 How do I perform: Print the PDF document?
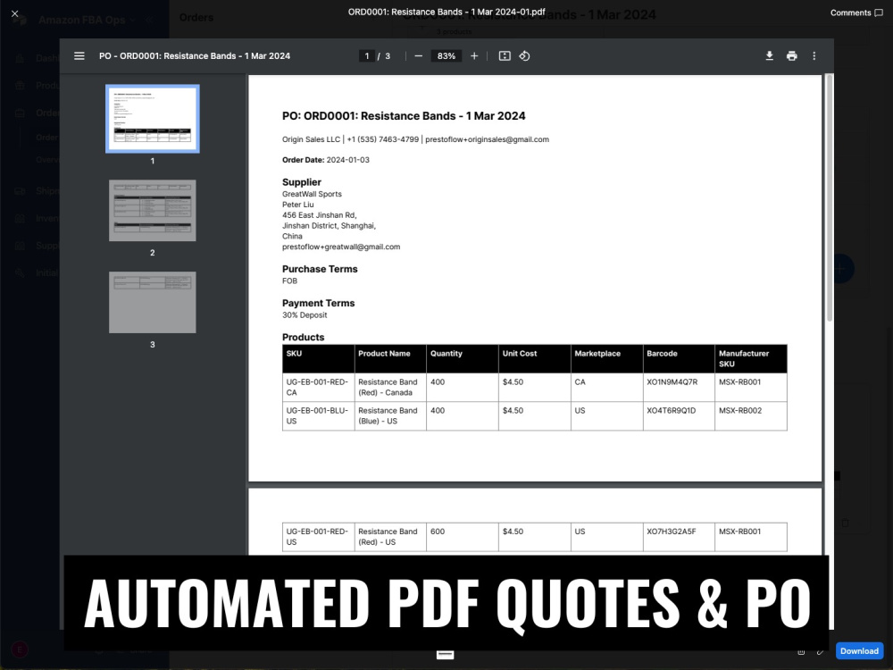791,55
